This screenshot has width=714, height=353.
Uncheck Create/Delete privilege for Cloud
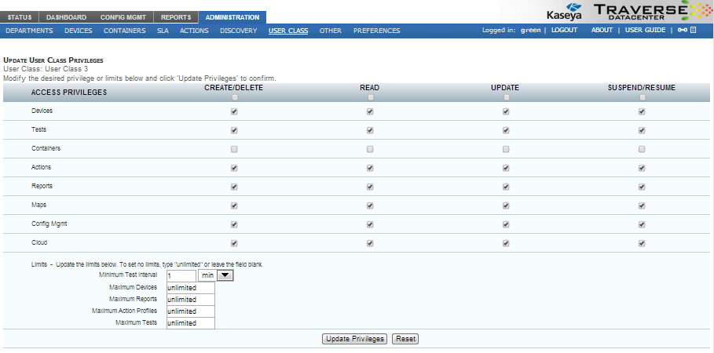(234, 243)
